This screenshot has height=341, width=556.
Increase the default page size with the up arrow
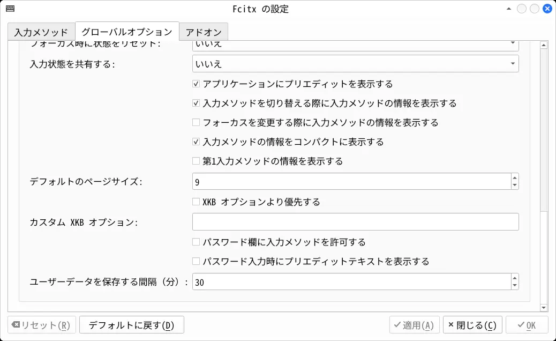[515, 177]
